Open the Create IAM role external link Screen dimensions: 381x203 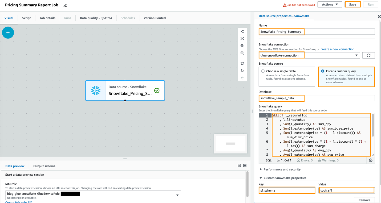pos(18,202)
